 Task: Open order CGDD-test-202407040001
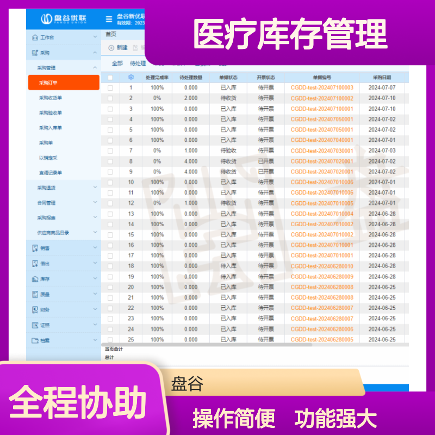point(322,140)
